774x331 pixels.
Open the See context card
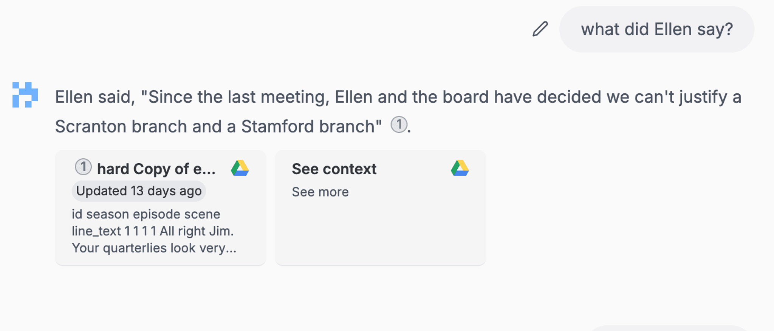(381, 207)
